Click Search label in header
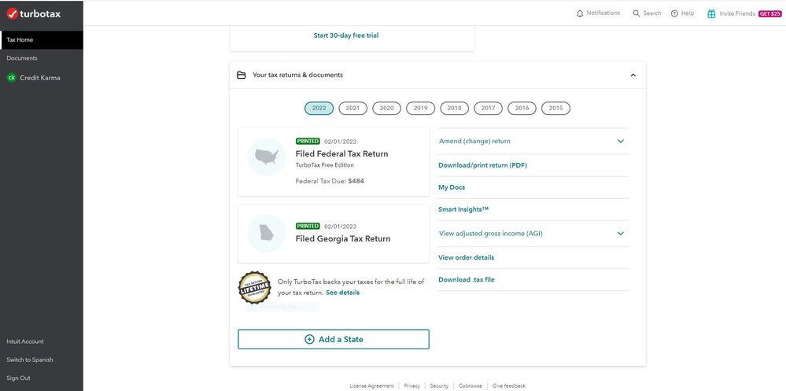 pos(652,13)
